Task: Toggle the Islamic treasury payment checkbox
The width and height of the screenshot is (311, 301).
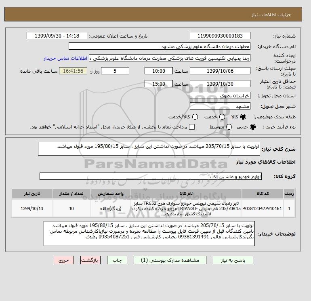Action: coord(192,127)
